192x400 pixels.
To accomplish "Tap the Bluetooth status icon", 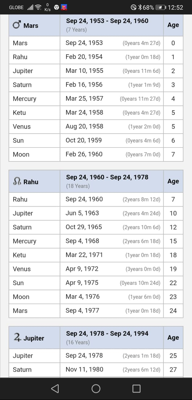I will (x=140, y=7).
